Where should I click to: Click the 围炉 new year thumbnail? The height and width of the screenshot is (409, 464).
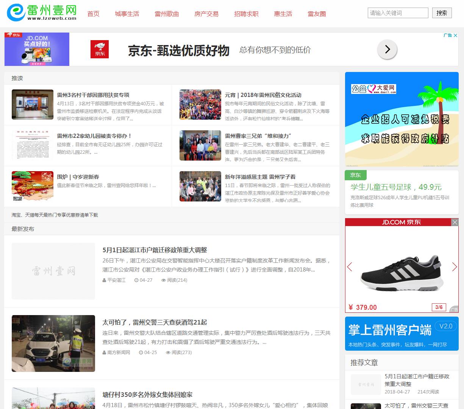coord(33,186)
